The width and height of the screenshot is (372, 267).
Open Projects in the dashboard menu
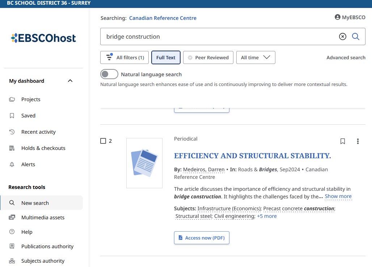coord(31,99)
